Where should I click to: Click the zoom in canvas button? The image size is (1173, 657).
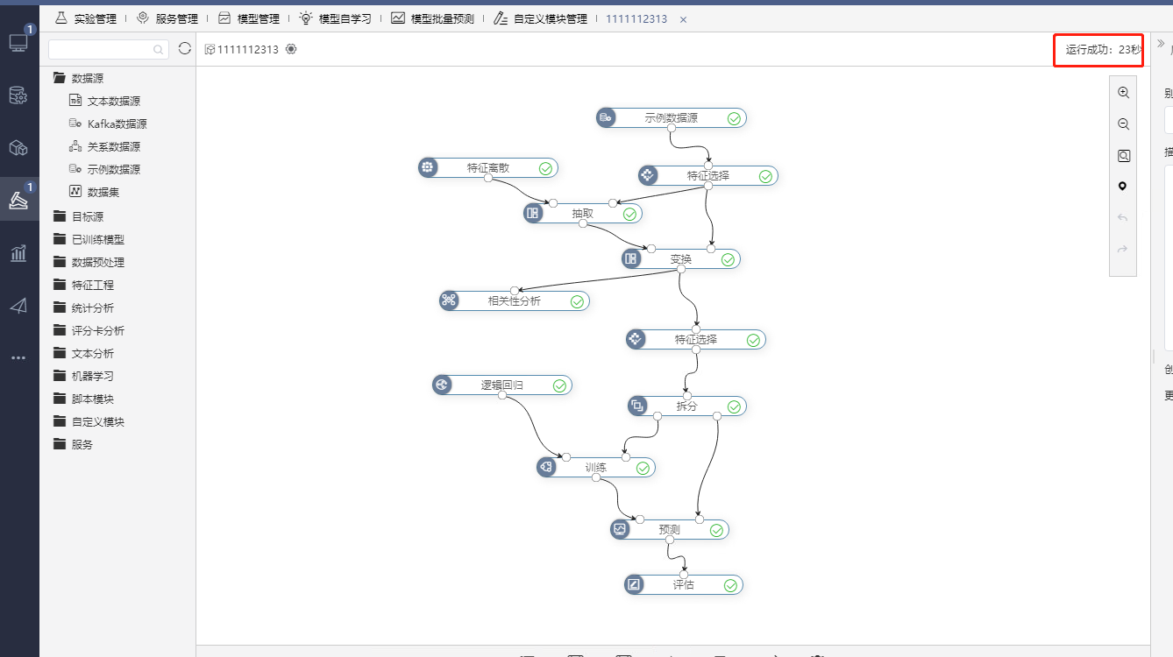click(1123, 93)
